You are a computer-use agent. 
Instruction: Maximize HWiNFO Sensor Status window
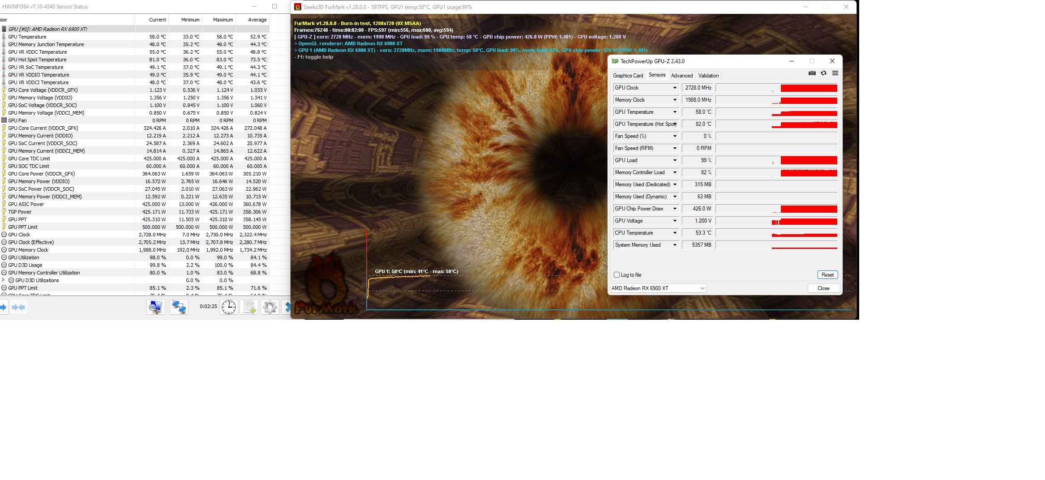274,7
